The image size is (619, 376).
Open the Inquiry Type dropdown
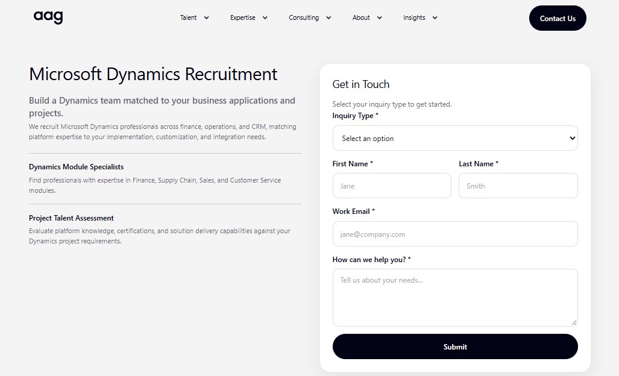(x=455, y=138)
